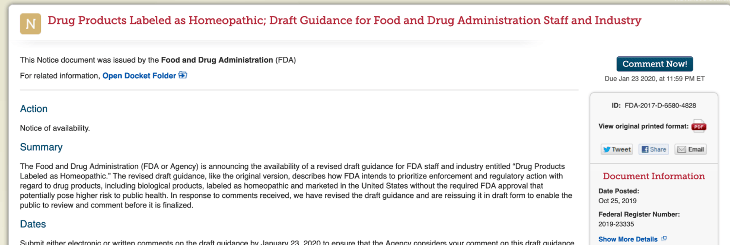Open the red PDF printed format icon

pos(699,126)
